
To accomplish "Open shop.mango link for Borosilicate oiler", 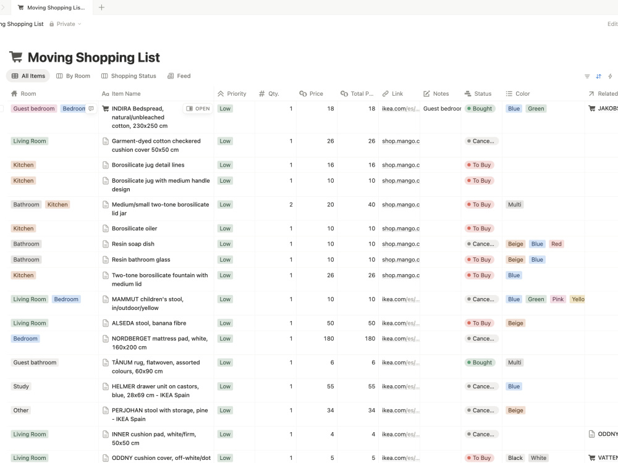I will click(x=400, y=228).
